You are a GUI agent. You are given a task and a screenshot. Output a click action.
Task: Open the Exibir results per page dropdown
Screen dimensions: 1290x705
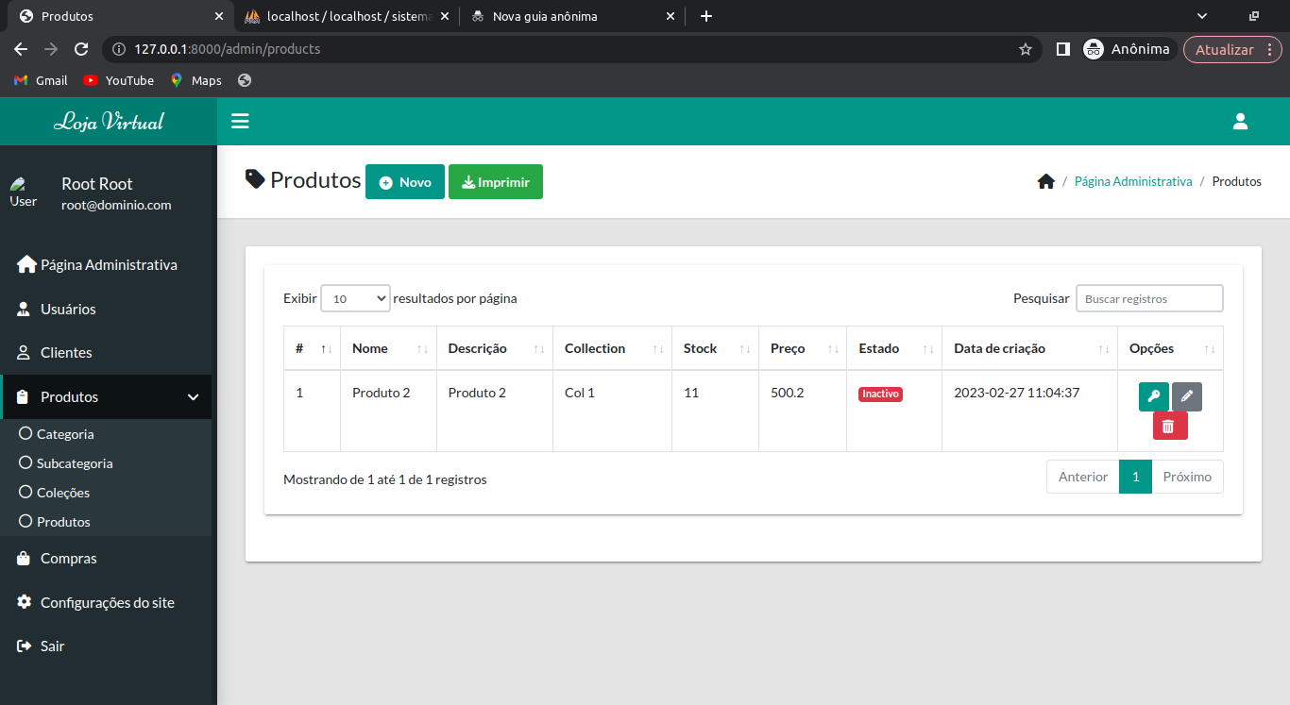pos(355,297)
